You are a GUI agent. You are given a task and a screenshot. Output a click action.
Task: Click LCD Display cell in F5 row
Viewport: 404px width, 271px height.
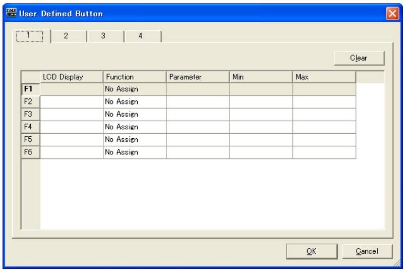tap(72, 140)
